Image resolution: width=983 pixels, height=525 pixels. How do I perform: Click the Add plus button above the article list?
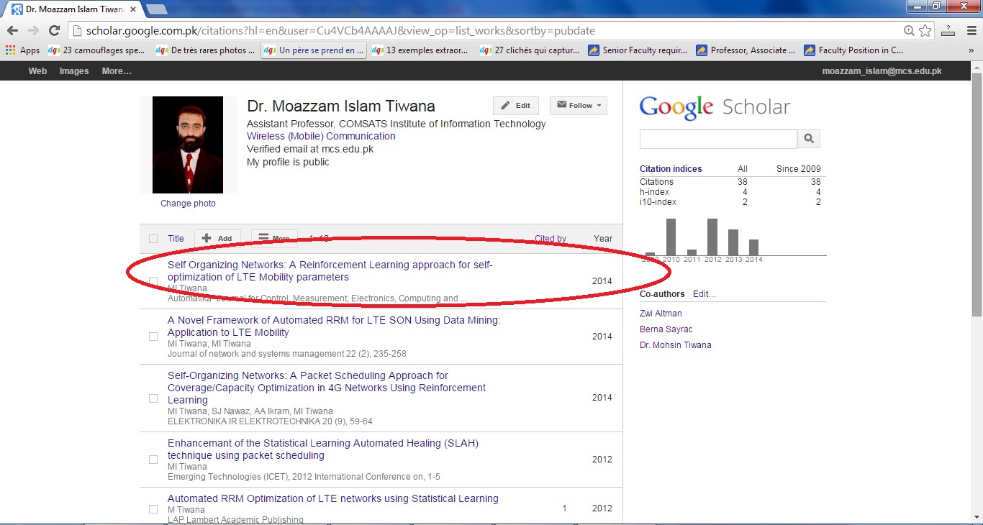pos(217,238)
